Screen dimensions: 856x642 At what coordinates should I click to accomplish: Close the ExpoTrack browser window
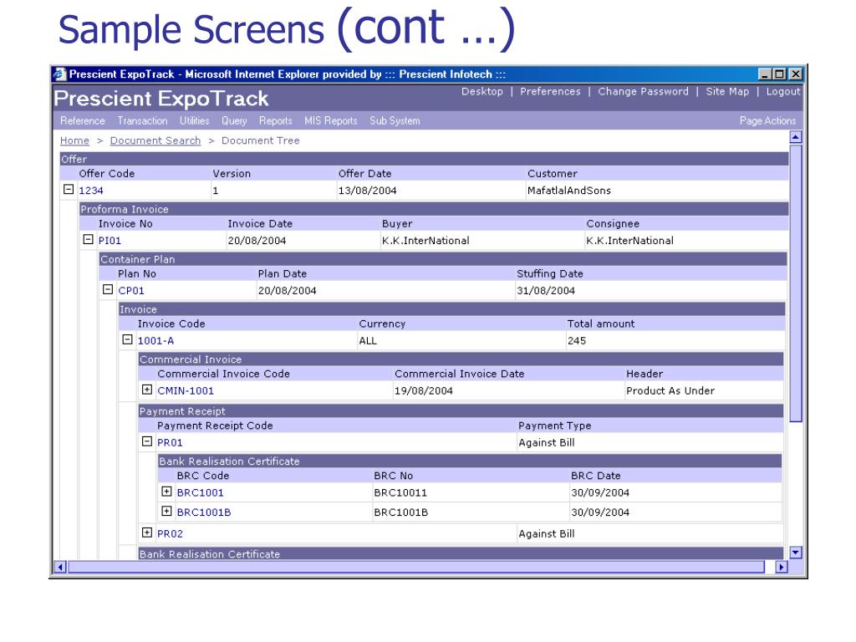click(x=796, y=74)
